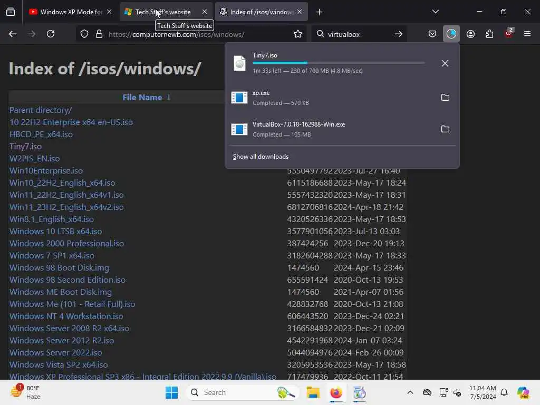Open tracking protection shield icon
Image resolution: width=540 pixels, height=405 pixels.
[84, 34]
